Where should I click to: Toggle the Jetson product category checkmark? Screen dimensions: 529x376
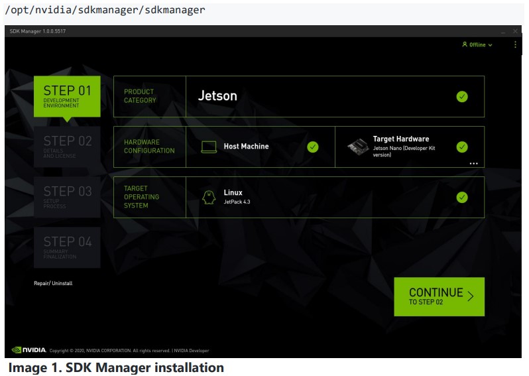coord(462,97)
